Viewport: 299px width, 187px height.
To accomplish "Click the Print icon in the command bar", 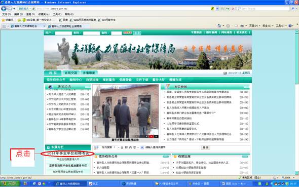I will point(242,26).
